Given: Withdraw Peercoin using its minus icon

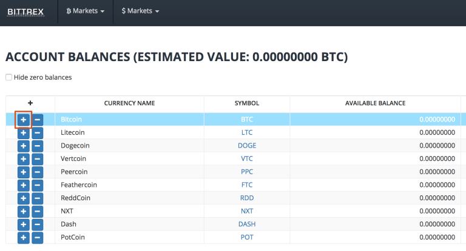Looking at the screenshot, I should [38, 172].
